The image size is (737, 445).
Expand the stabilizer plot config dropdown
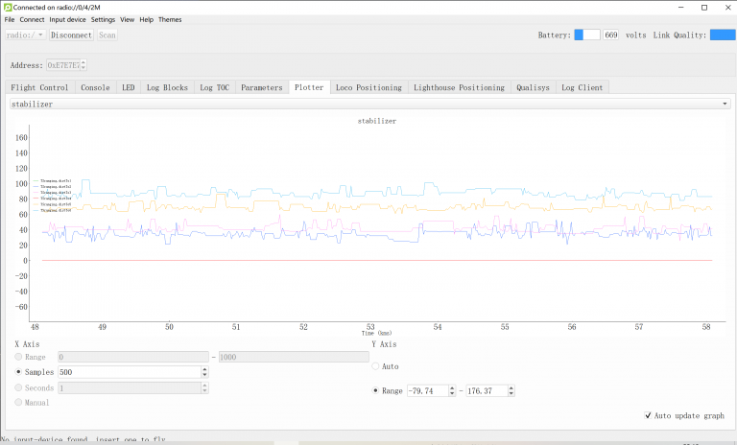point(368,104)
